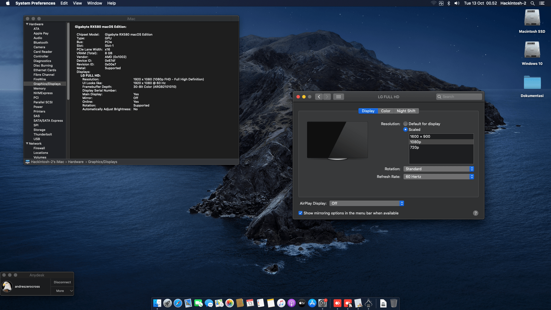Image resolution: width=551 pixels, height=310 pixels.
Task: Select Default for display resolution
Action: coord(406,124)
